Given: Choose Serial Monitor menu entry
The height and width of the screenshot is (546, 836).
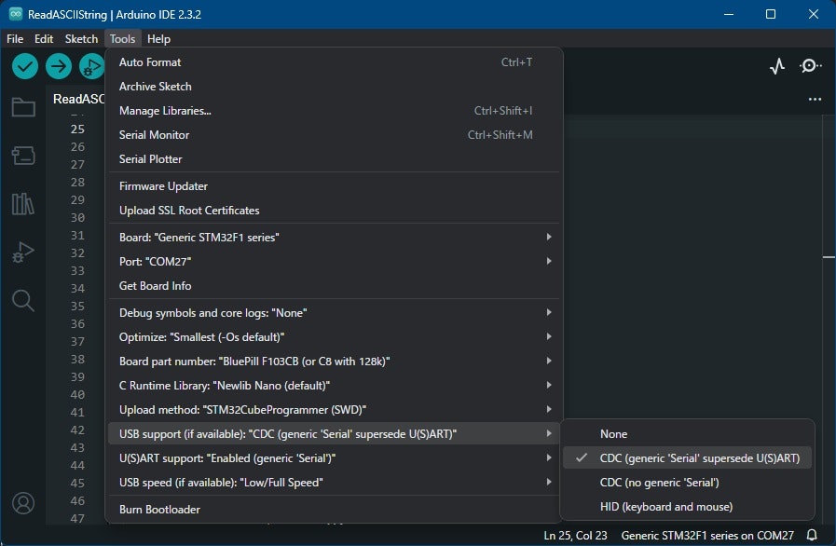Looking at the screenshot, I should point(335,135).
